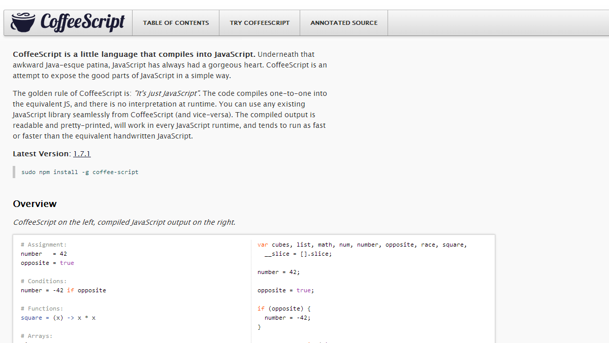Click the Overview heading
The width and height of the screenshot is (609, 343).
(35, 203)
